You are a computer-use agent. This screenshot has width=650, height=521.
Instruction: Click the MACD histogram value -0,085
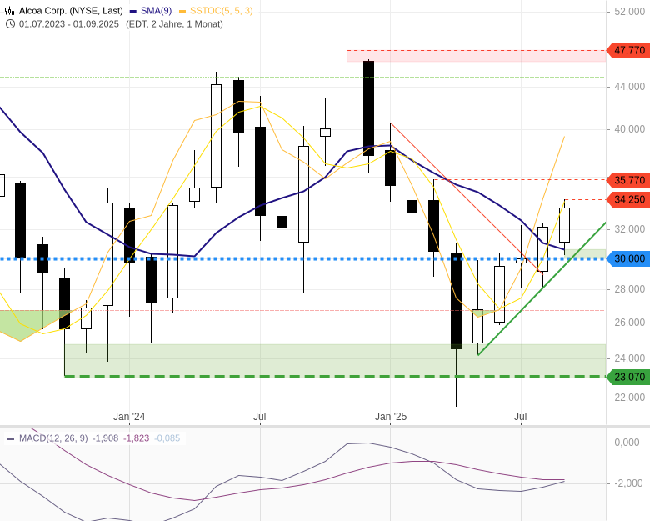coord(167,438)
